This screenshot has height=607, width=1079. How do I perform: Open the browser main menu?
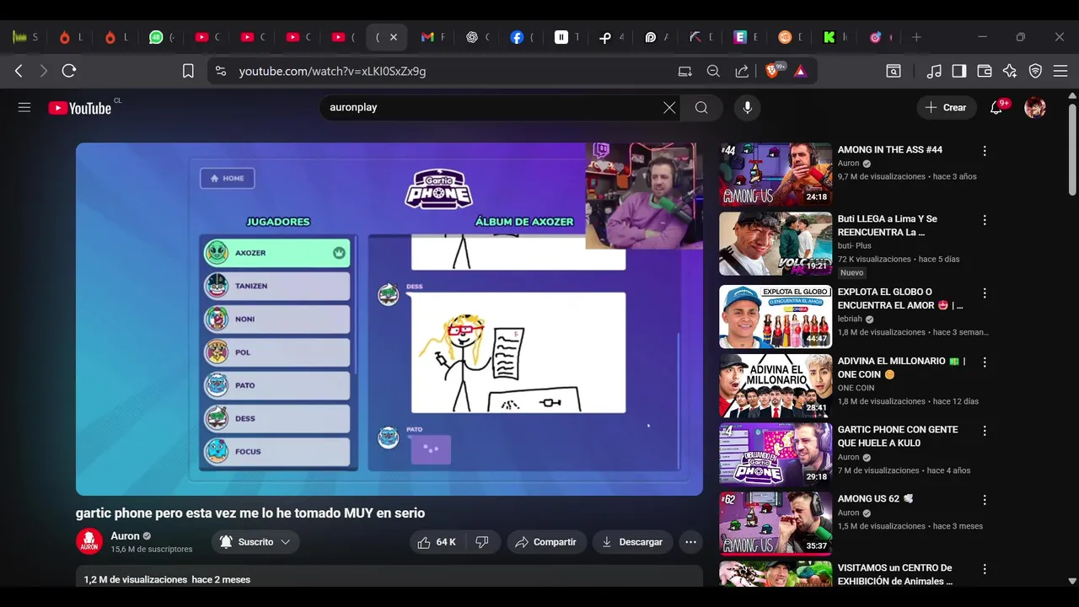pos(1060,71)
